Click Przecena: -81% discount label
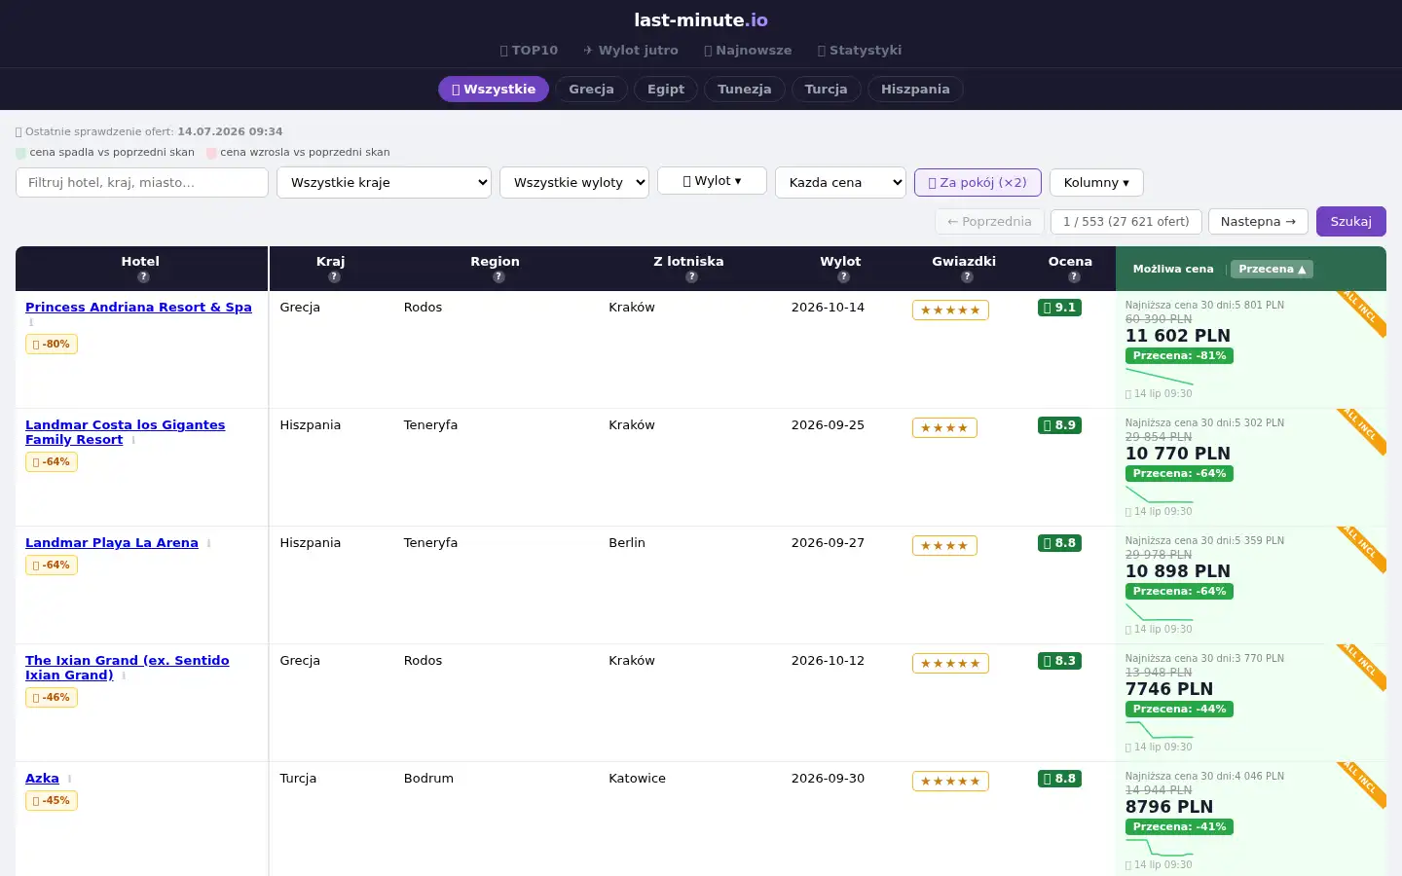Image resolution: width=1402 pixels, height=876 pixels. (1179, 356)
